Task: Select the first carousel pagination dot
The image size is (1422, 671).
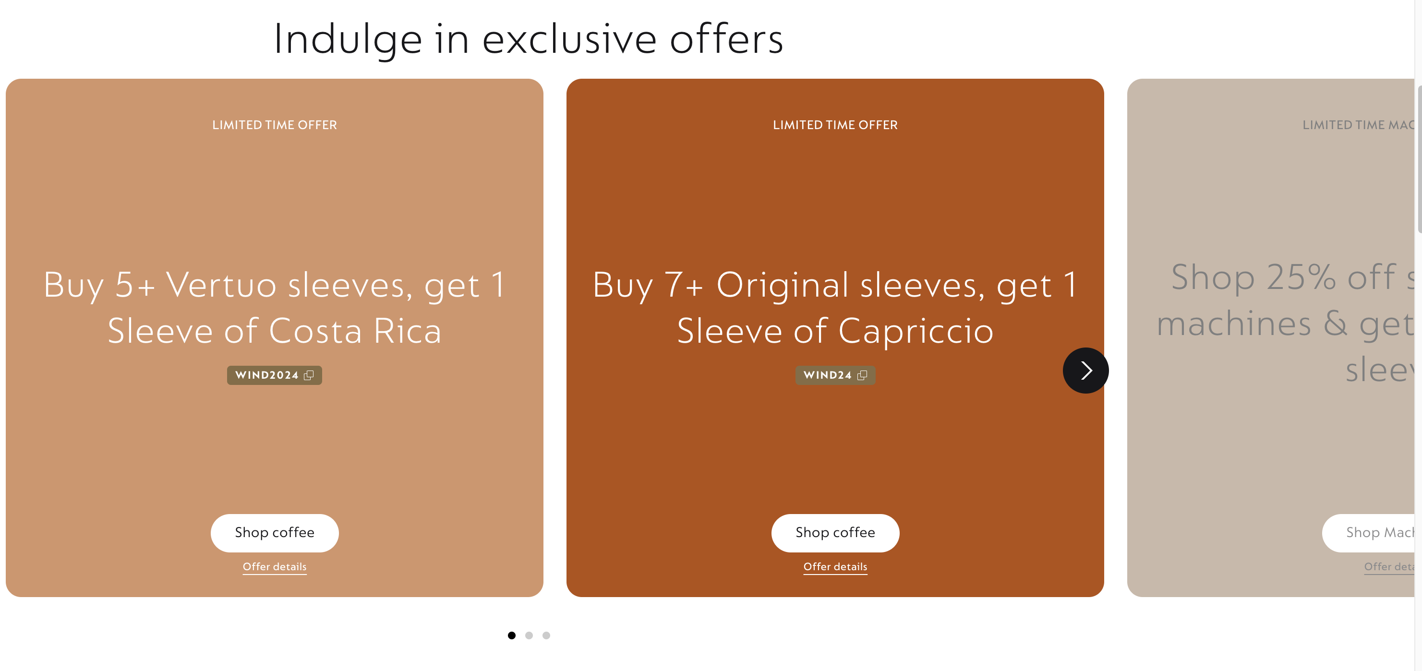Action: (512, 635)
